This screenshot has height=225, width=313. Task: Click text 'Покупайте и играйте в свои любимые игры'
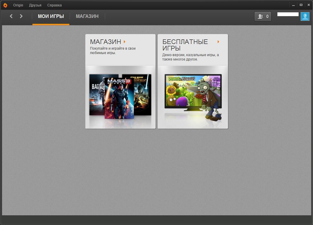tap(113, 51)
